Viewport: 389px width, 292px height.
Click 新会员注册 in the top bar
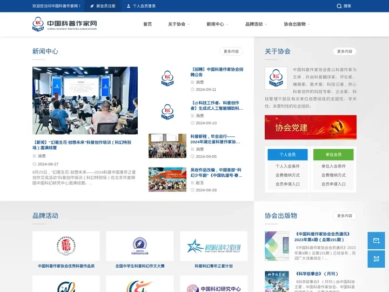(106, 6)
